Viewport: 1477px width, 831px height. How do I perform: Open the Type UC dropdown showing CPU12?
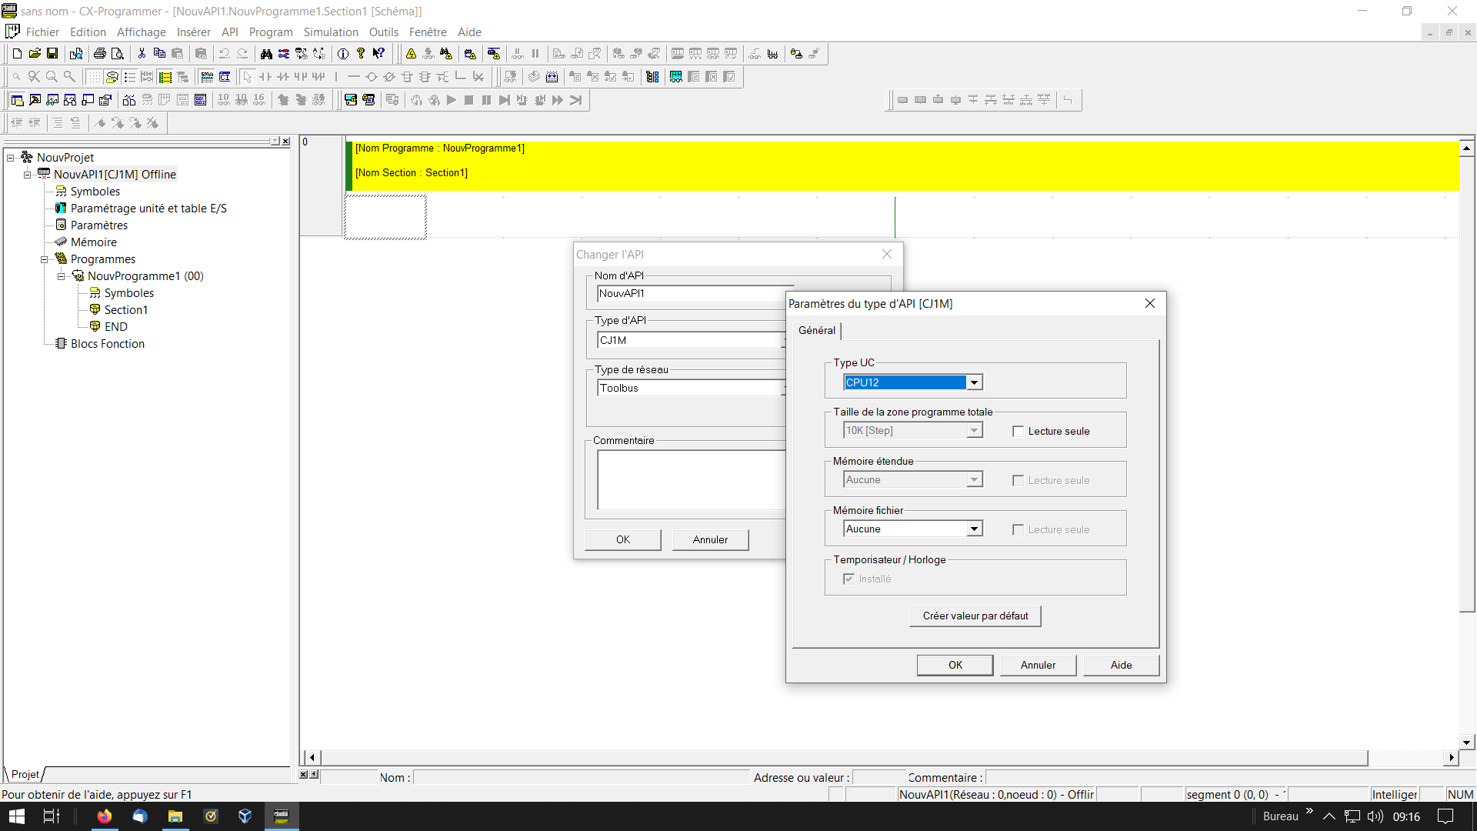pyautogui.click(x=974, y=382)
